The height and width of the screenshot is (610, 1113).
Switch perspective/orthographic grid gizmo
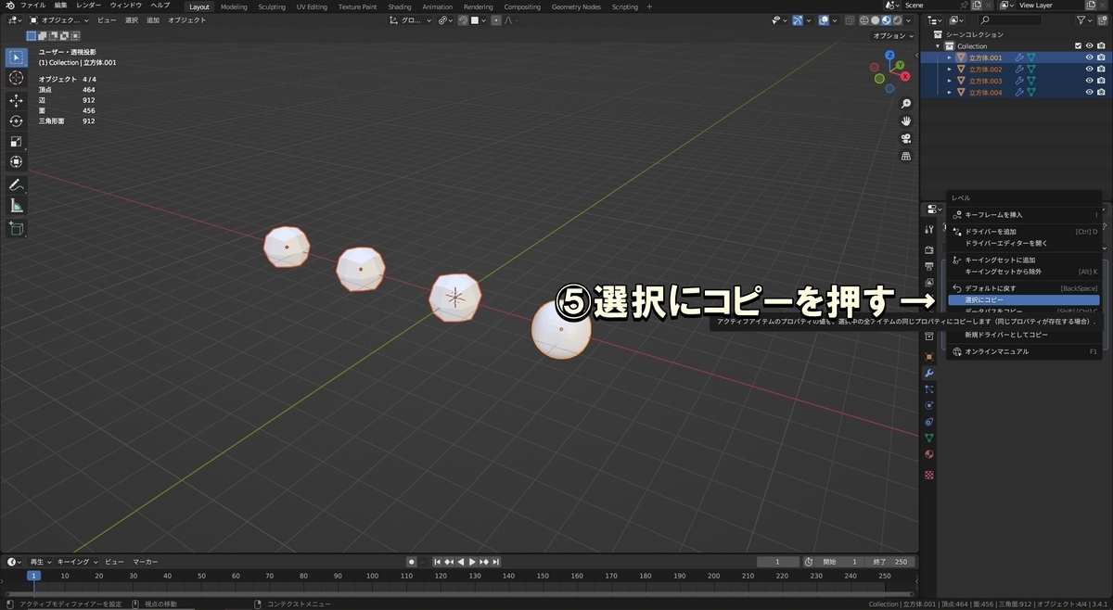[906, 157]
